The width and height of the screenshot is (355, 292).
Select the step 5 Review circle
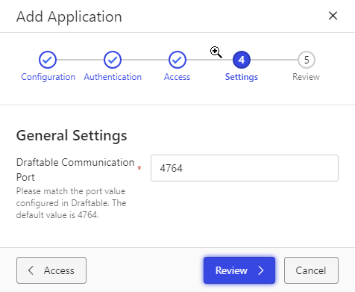307,60
